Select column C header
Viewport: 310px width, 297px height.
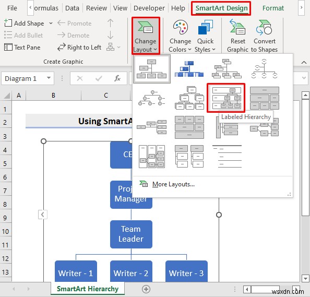(106, 96)
